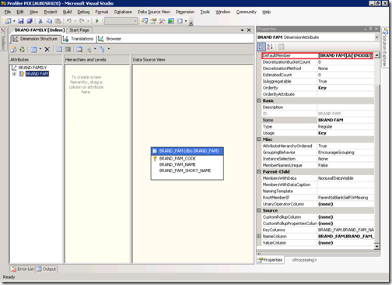The image size is (392, 285).
Task: Click the Properties panel scroll up arrow
Action: coord(377,55)
